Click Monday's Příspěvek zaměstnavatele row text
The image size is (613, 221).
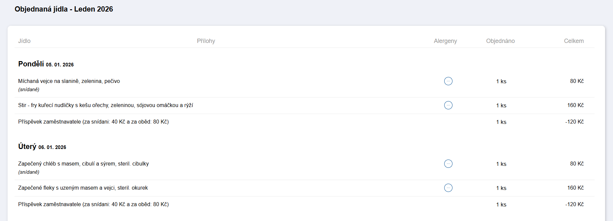click(93, 122)
